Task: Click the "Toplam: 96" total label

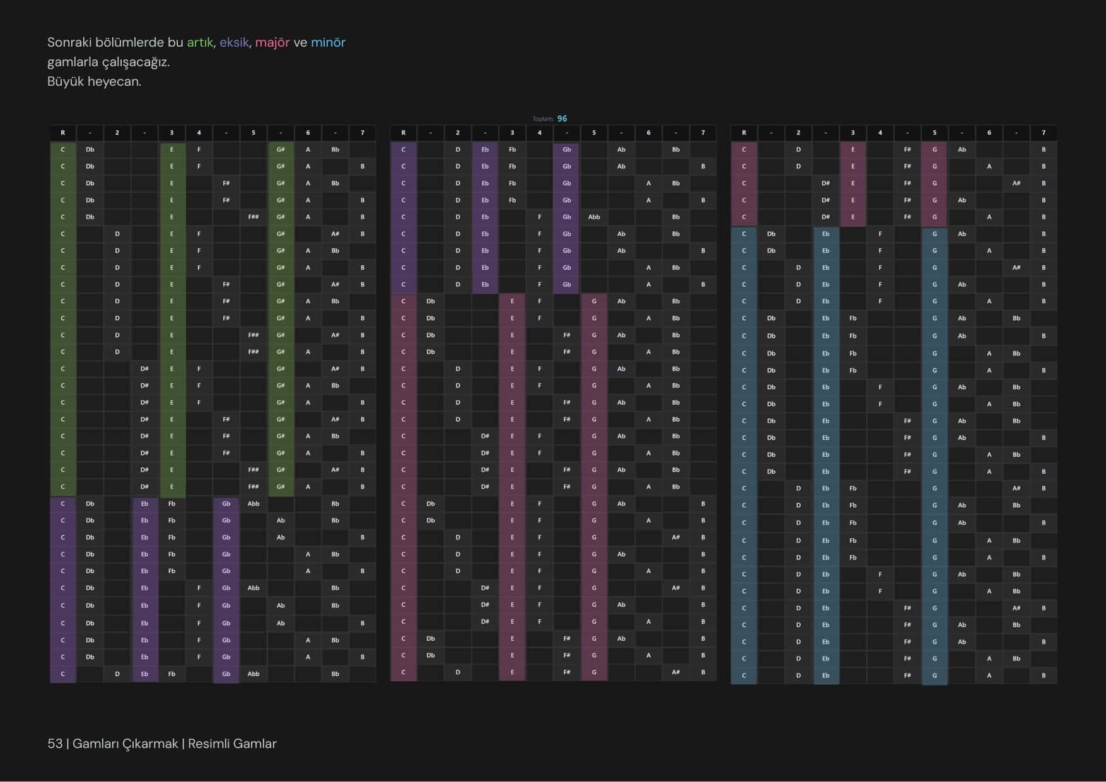Action: [x=550, y=118]
